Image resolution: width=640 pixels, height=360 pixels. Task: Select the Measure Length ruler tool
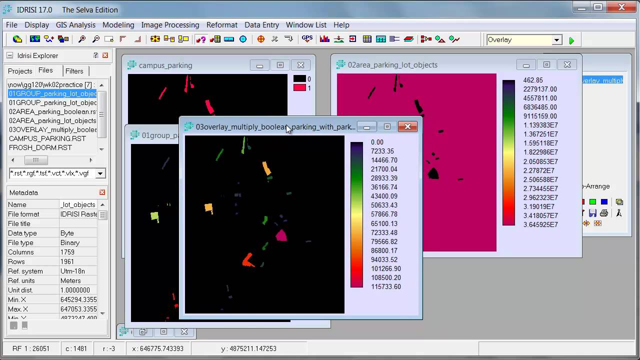click(229, 39)
